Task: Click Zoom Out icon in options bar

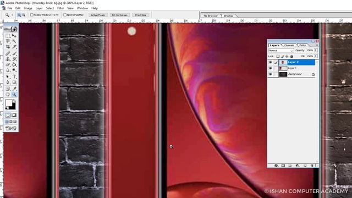Action: coord(24,15)
